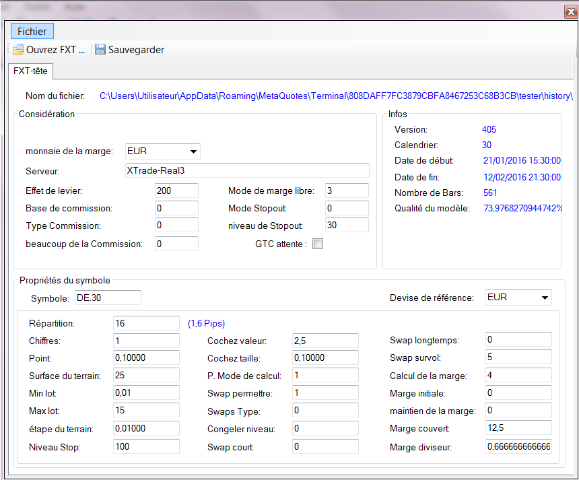
Task: Click the Sauvegarder toolbar label
Action: (x=136, y=50)
